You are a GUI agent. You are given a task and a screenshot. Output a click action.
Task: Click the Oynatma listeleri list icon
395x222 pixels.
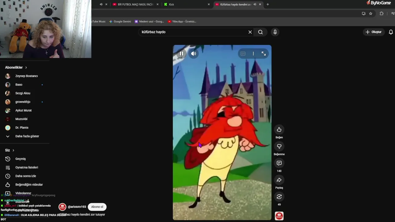(x=8, y=168)
